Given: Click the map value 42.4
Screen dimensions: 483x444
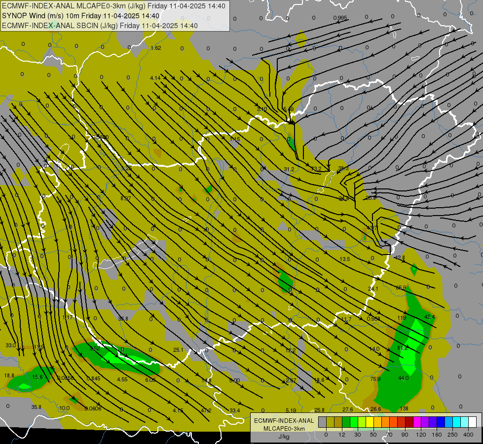Looking at the screenshot, I should (429, 317).
